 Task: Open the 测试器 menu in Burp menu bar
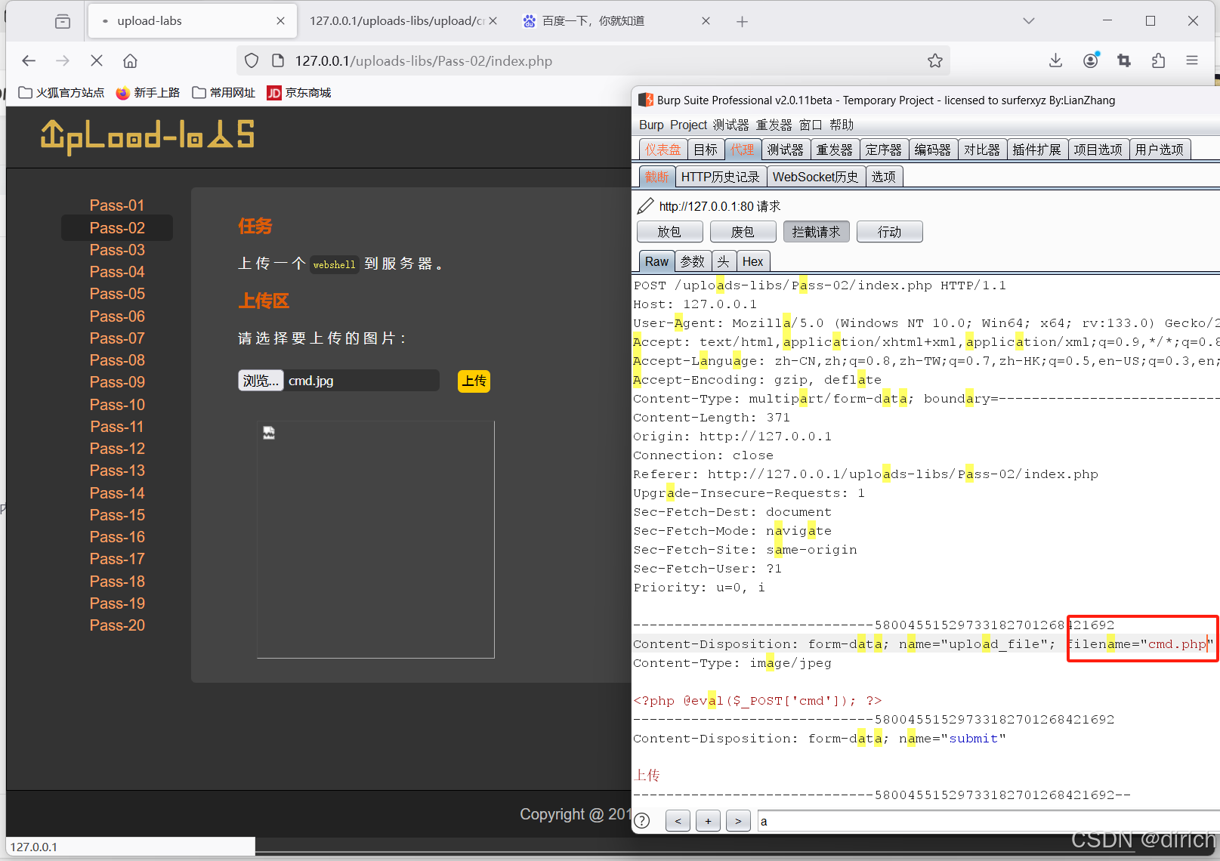[x=730, y=125]
